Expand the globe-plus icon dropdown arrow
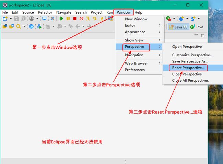The height and width of the screenshot is (164, 223). 187,19
